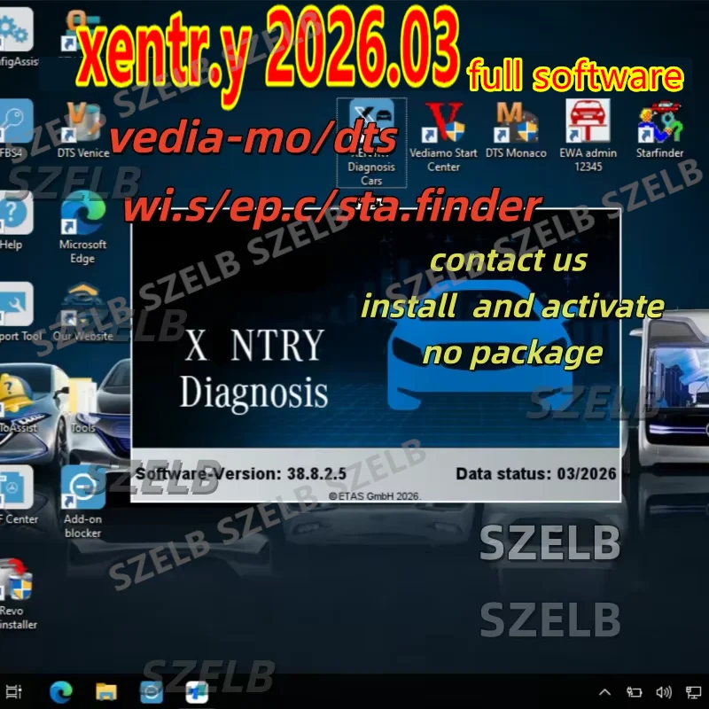Open the blue circular taskbar app
709x709 pixels.
coord(151,692)
